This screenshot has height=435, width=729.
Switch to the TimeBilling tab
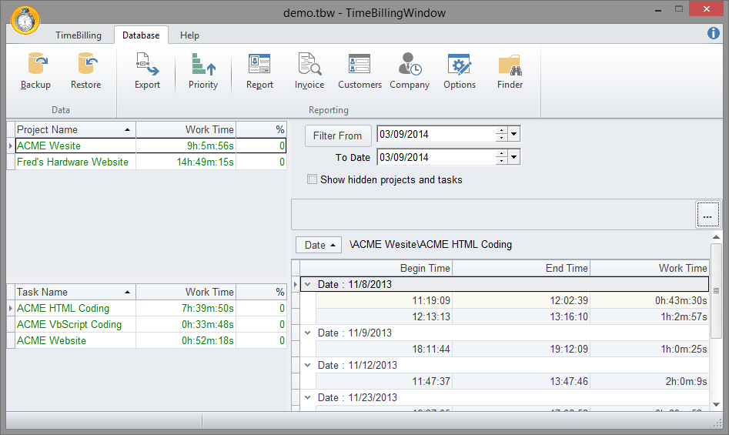[x=79, y=35]
